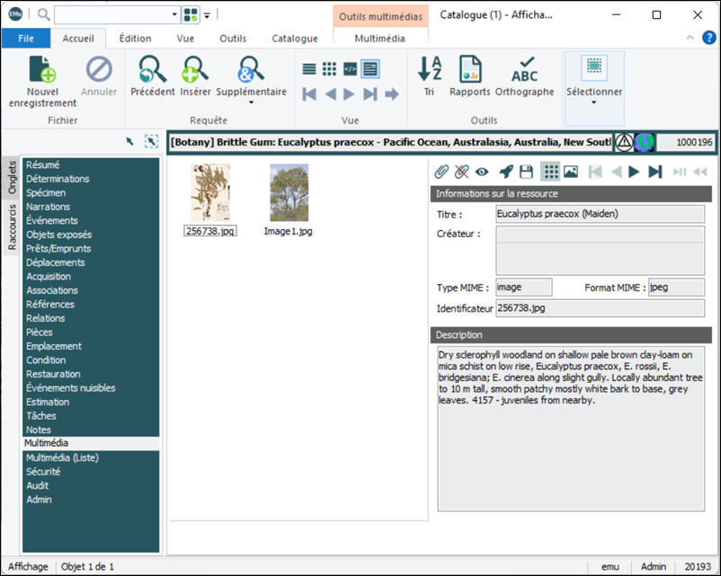Open the File menu button
Viewport: 721px width, 576px height.
point(26,39)
